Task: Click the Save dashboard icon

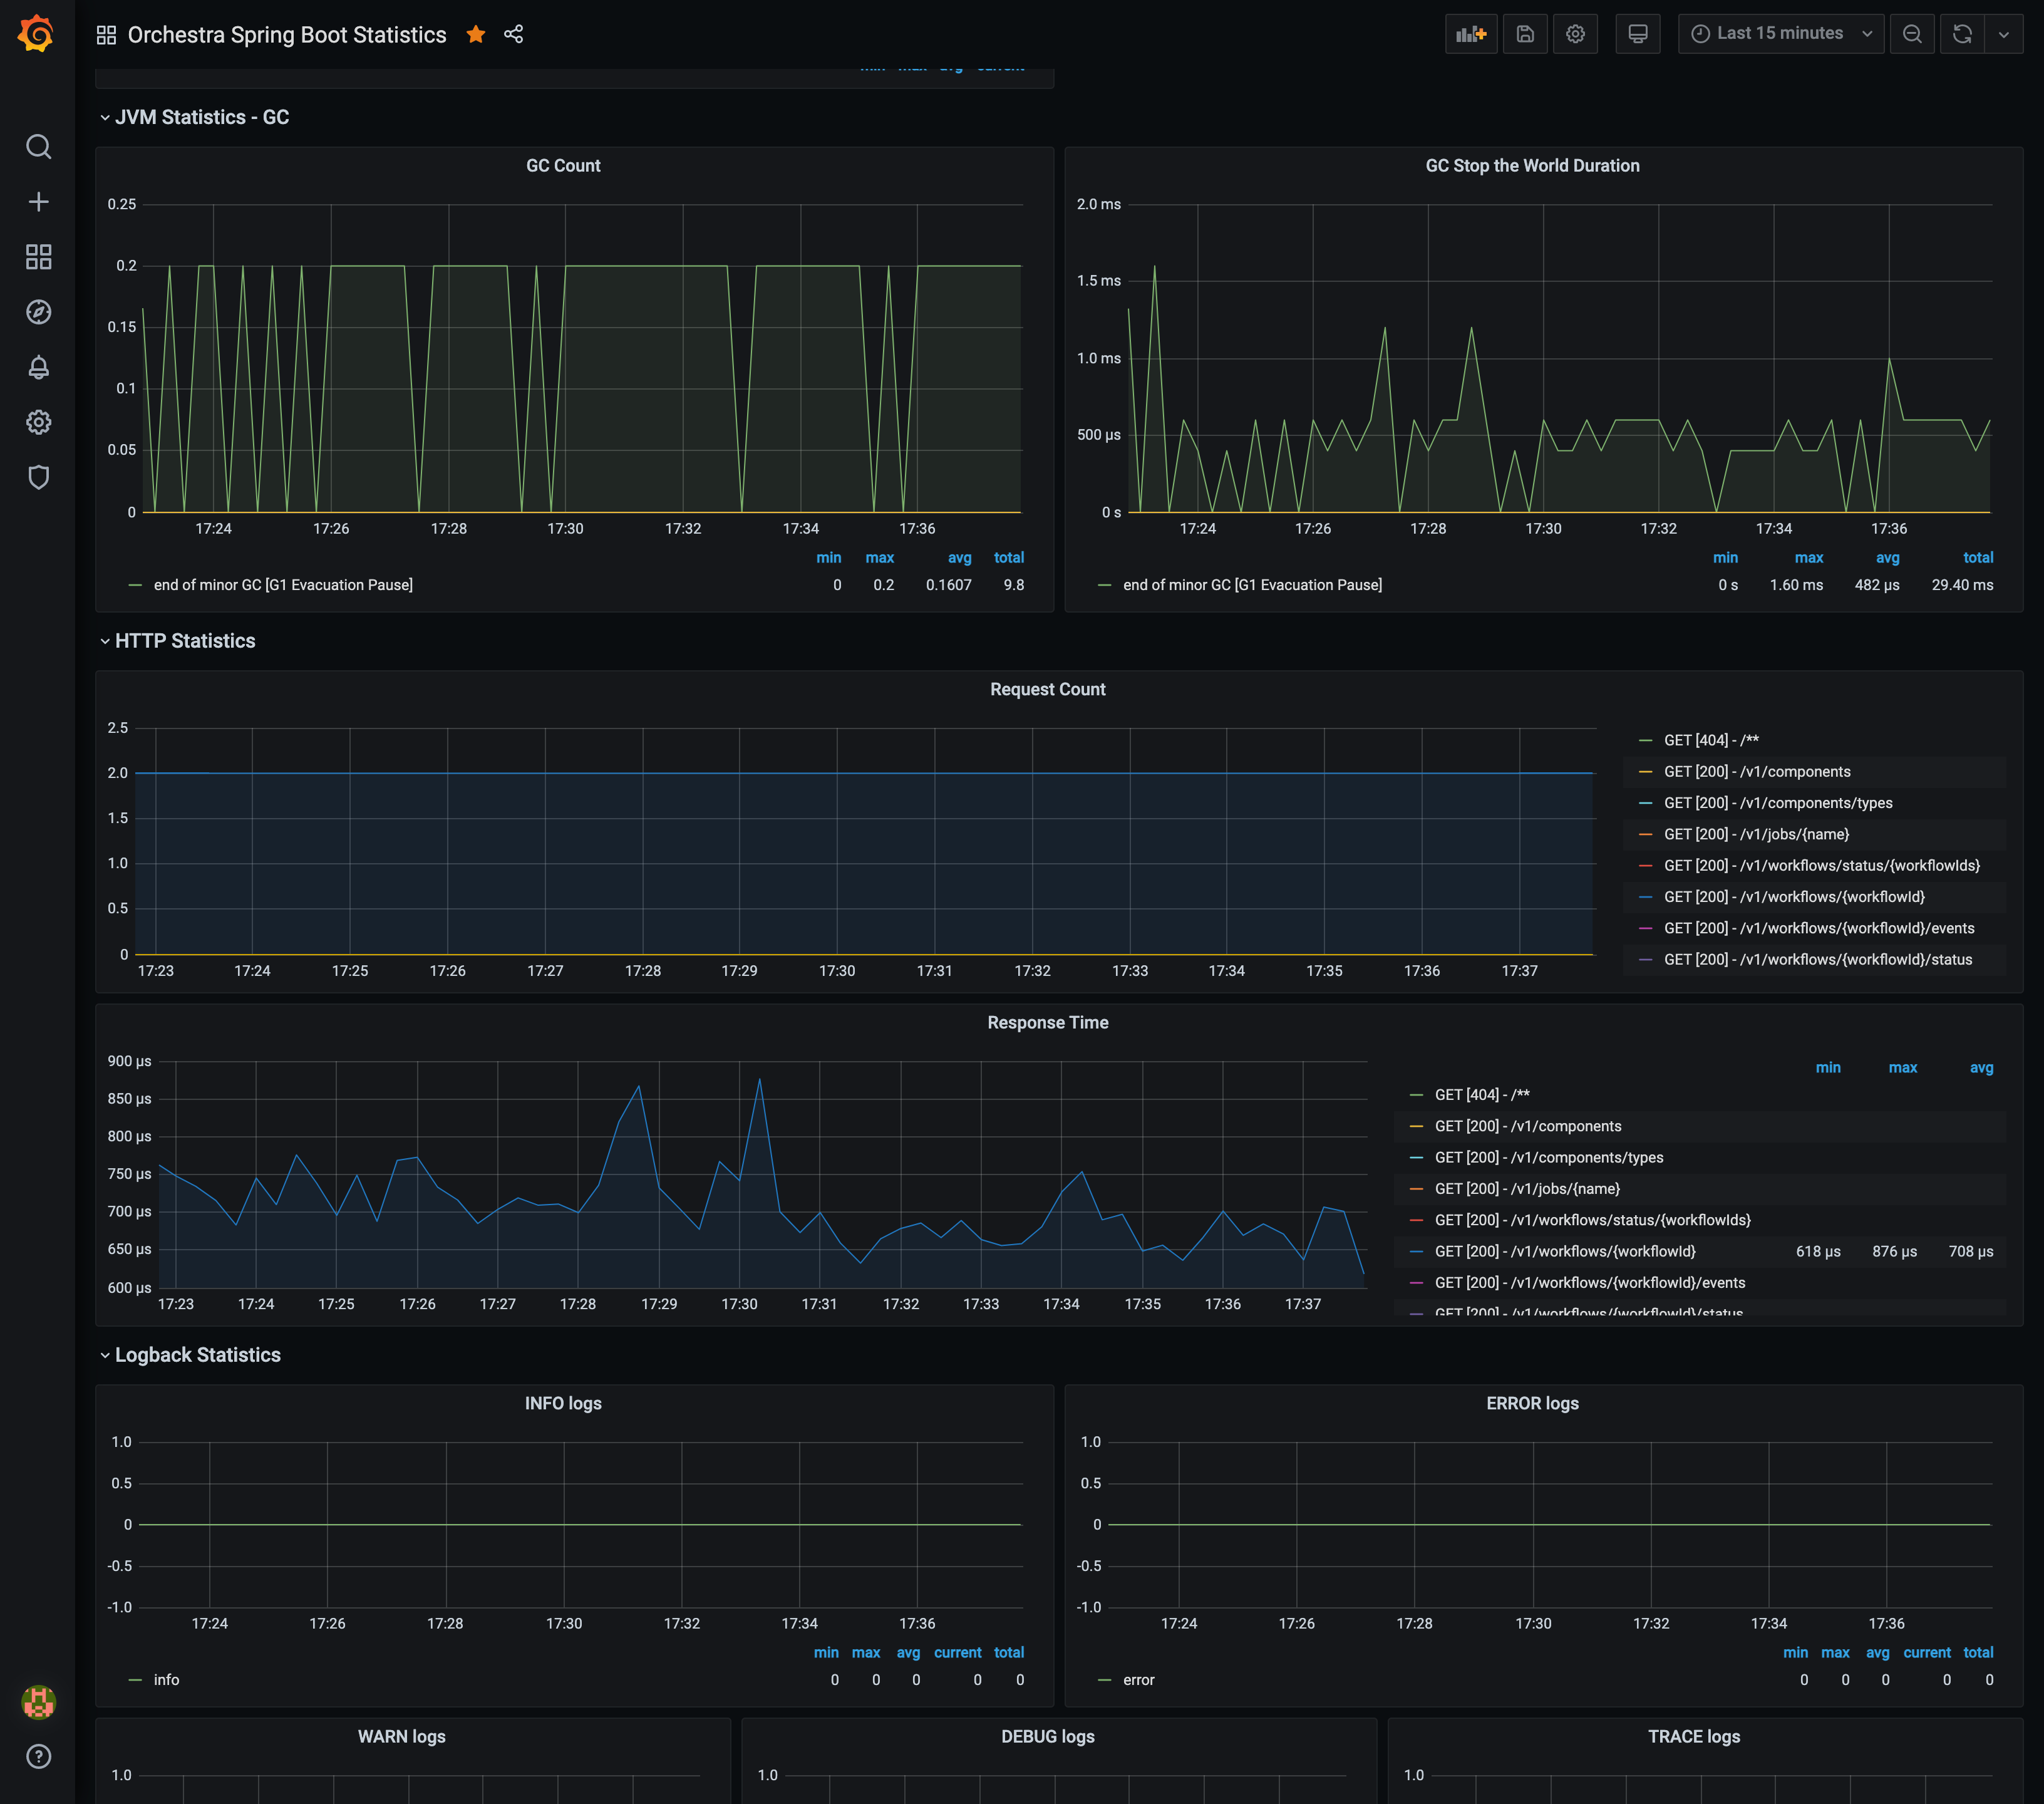Action: tap(1525, 34)
